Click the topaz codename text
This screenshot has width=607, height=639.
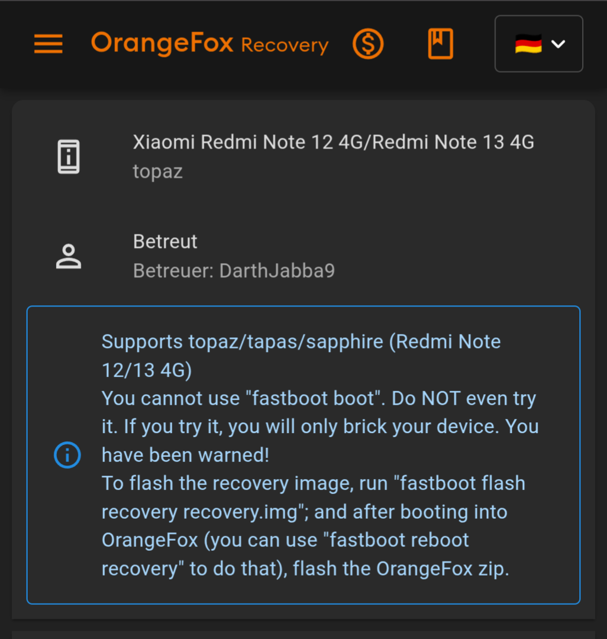click(x=157, y=172)
